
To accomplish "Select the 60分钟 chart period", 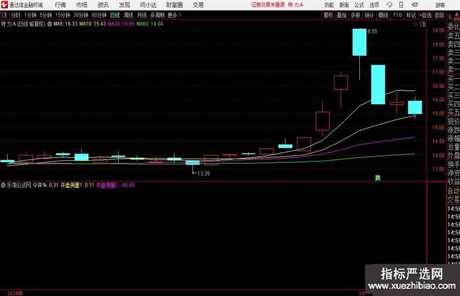I will [99, 15].
